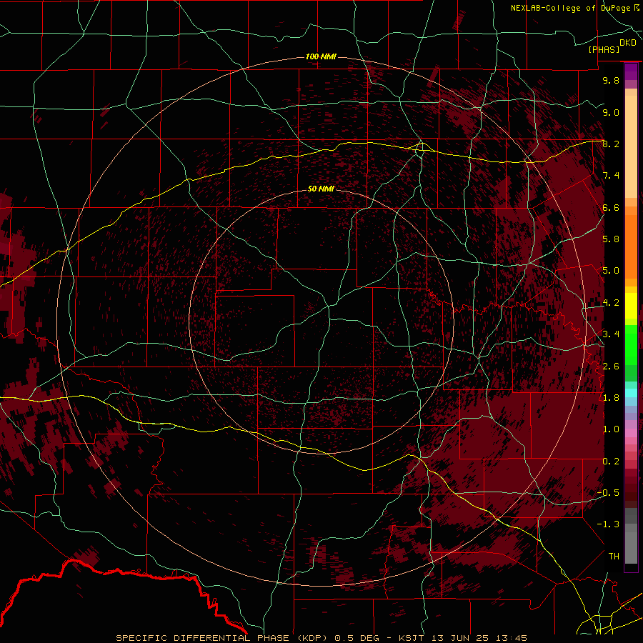Click the 4.2 scale value

click(x=611, y=303)
